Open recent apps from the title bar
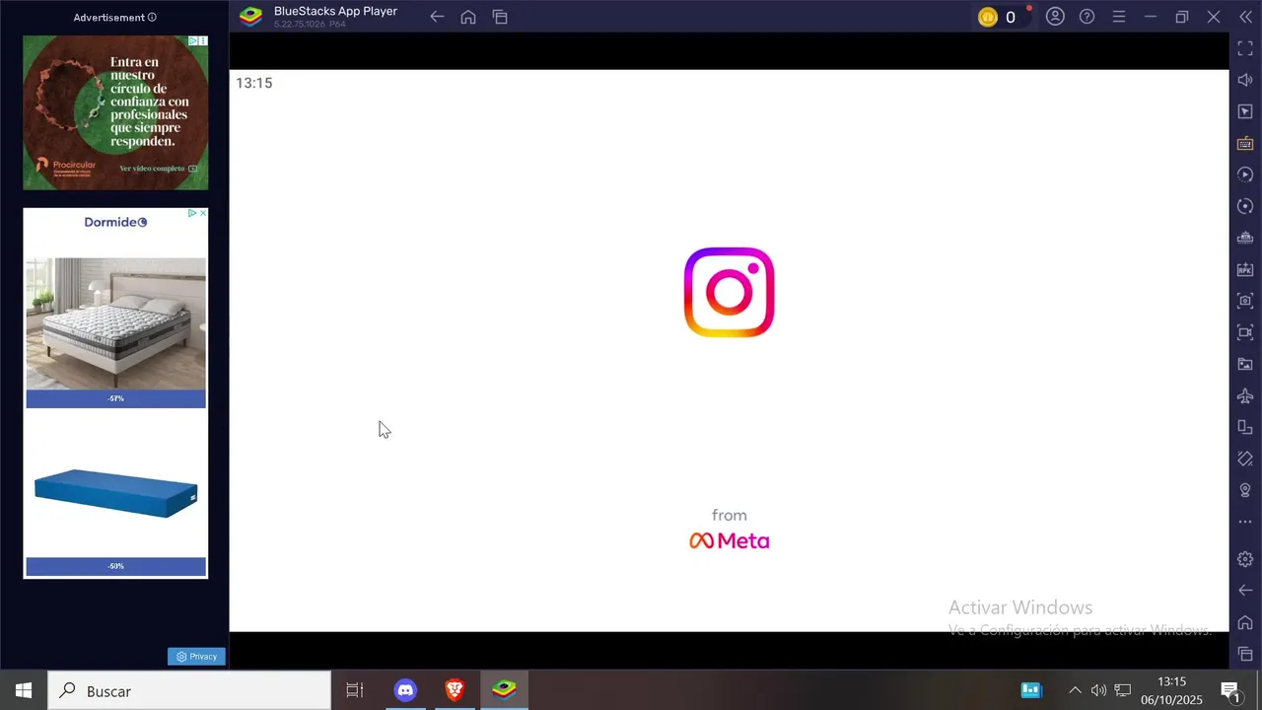 click(500, 17)
